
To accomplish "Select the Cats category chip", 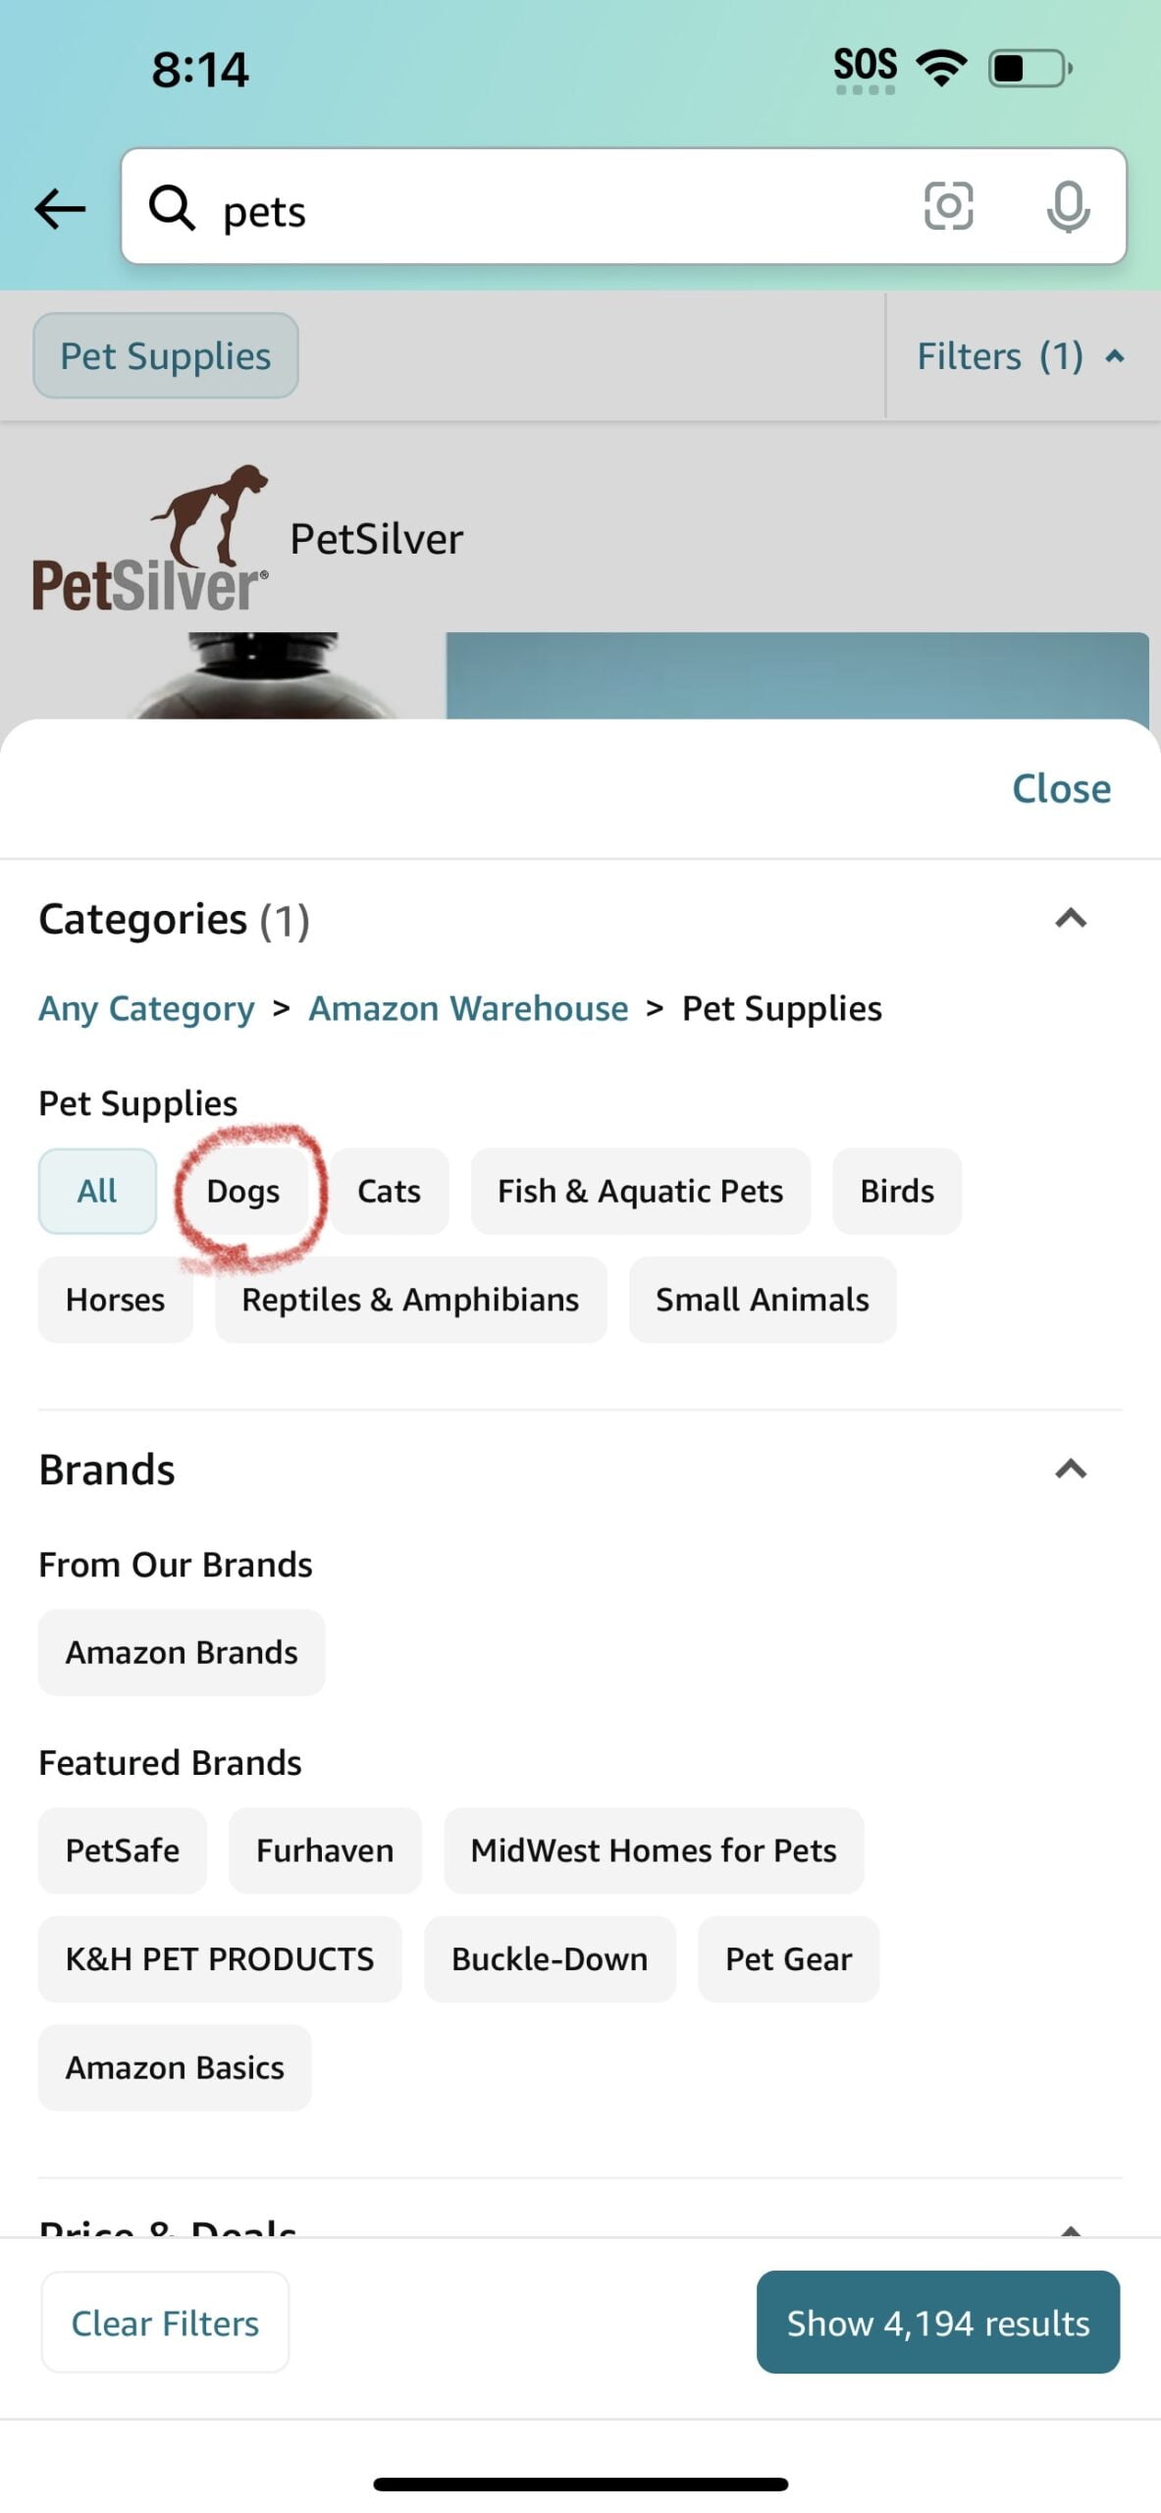I will coord(389,1191).
